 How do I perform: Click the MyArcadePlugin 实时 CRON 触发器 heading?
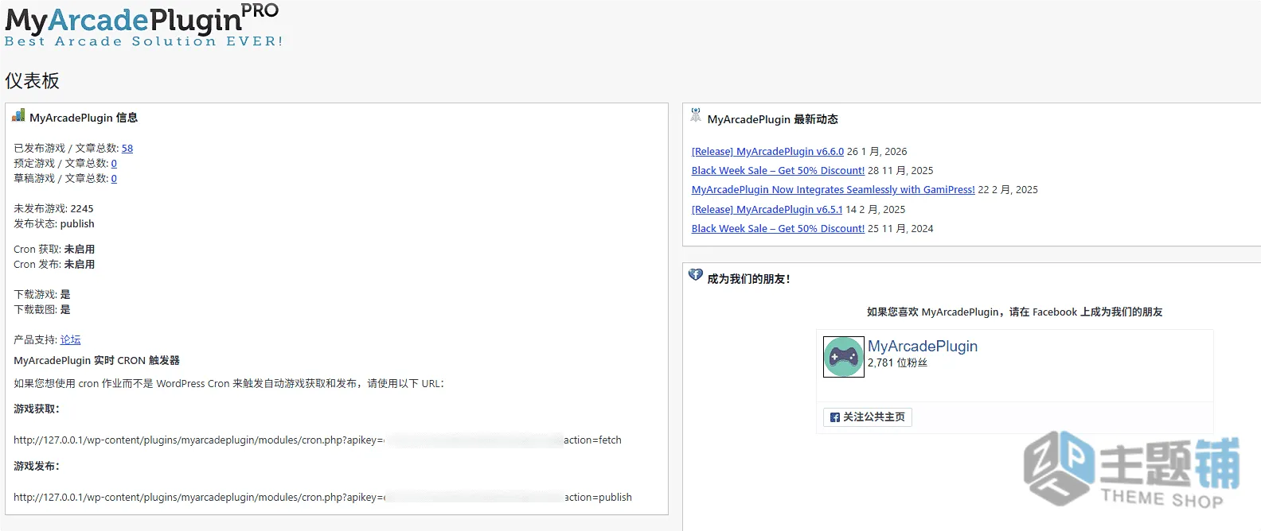96,361
